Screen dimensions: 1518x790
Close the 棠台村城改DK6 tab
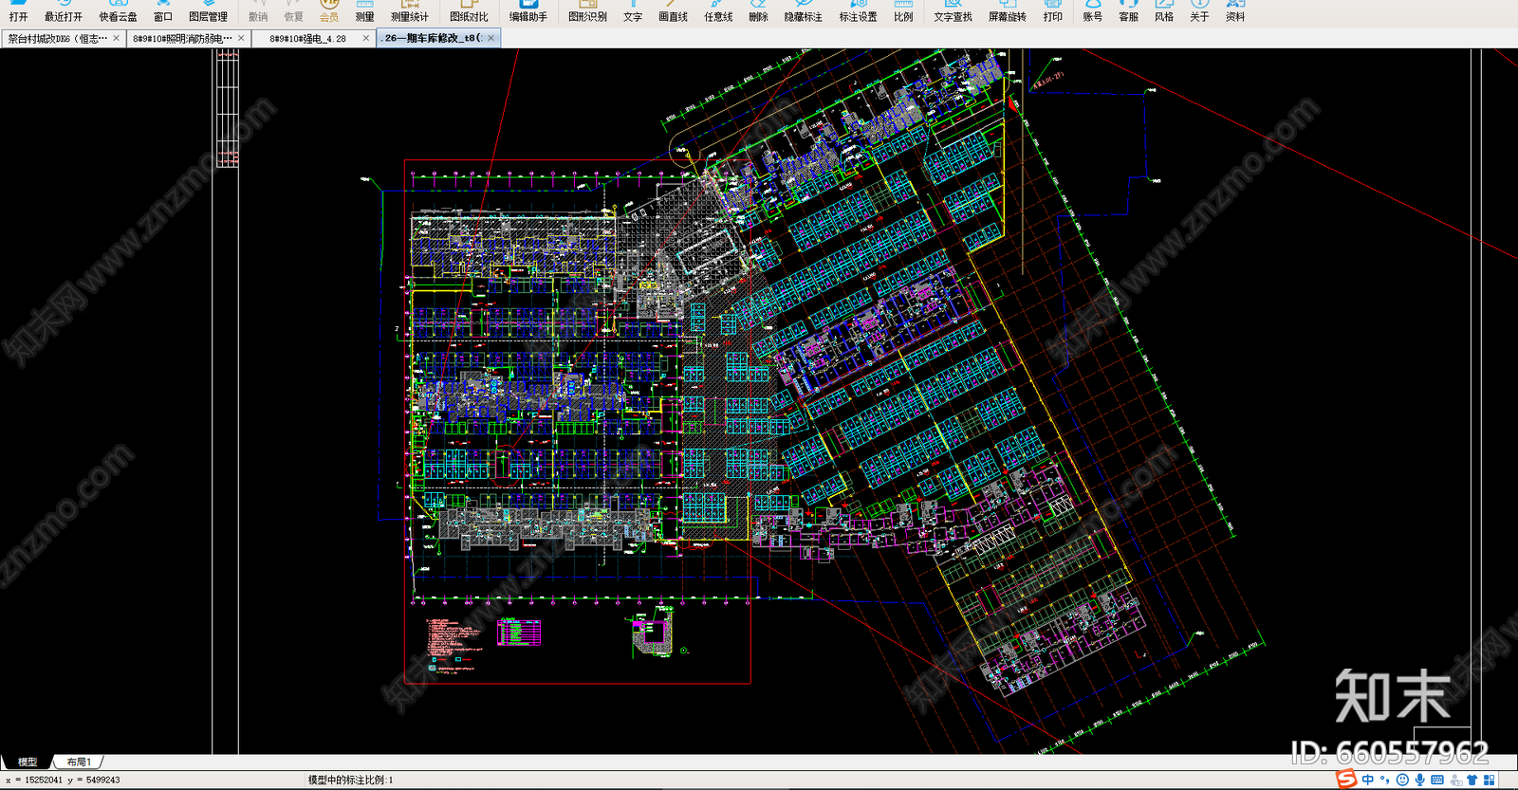click(117, 39)
